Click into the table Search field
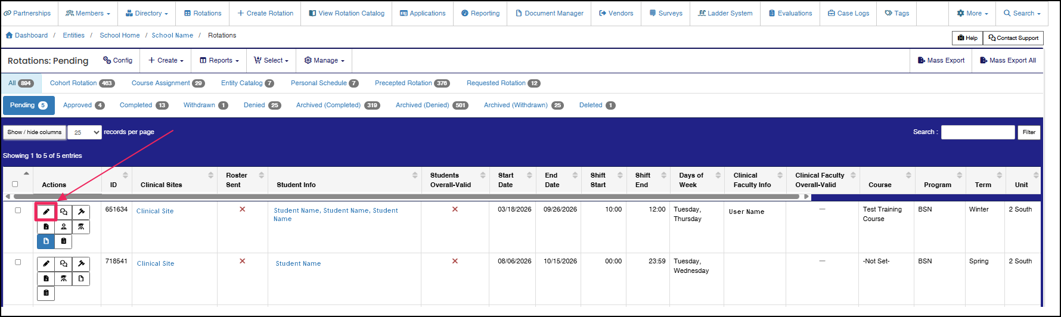The height and width of the screenshot is (317, 1061). point(978,132)
